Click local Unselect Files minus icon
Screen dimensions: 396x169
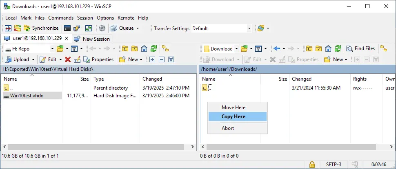[x=162, y=59]
